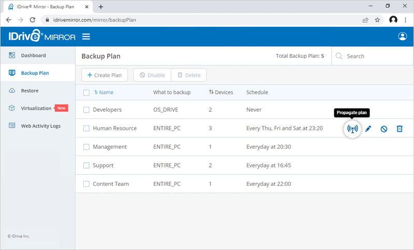Open the user profile icon in header
This screenshot has width=414, height=250.
(x=402, y=37)
